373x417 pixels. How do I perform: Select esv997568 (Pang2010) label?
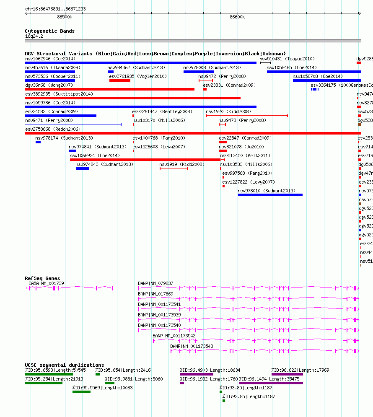247,173
